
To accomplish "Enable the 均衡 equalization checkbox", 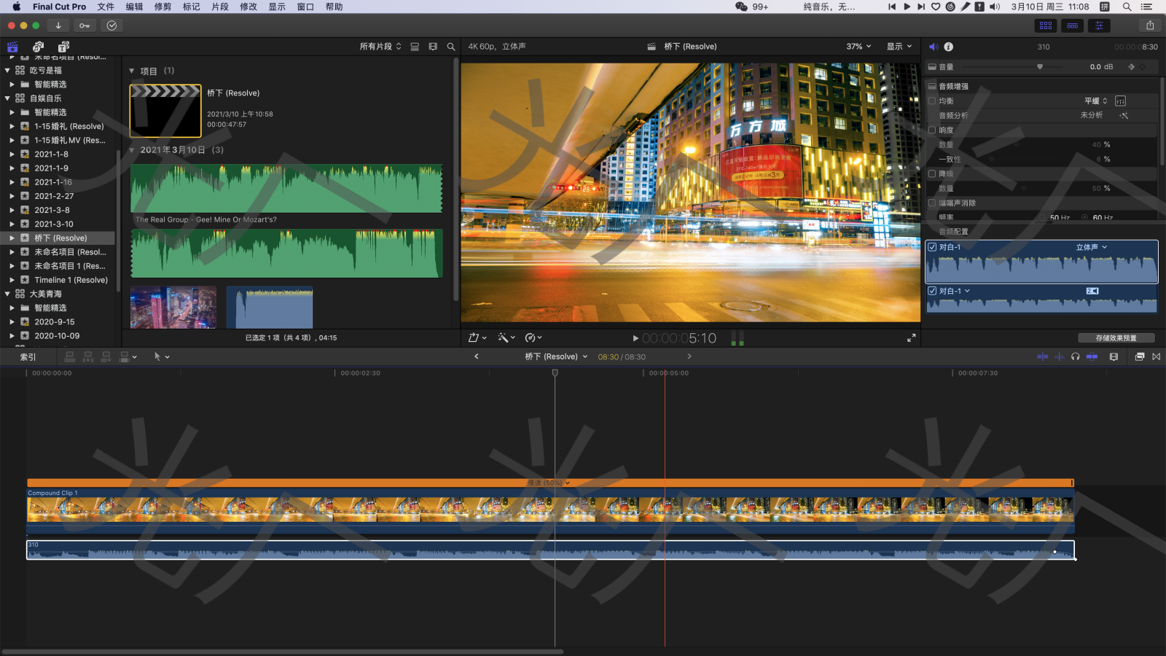I will point(932,101).
